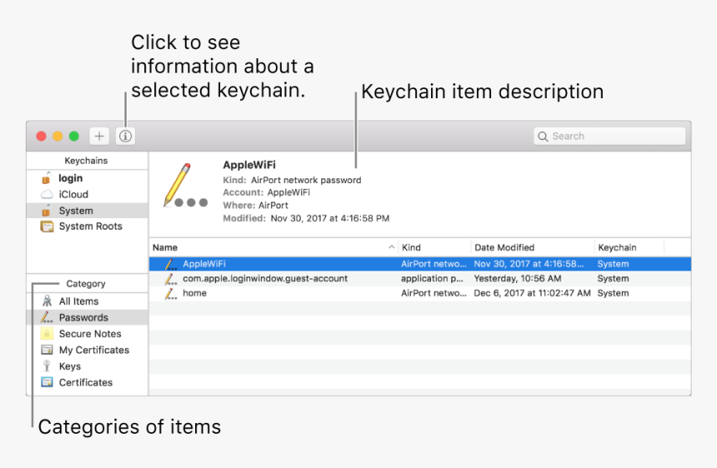Click 'Yesterday, 10:56 AM' date cell
717x468 pixels.
tap(517, 278)
